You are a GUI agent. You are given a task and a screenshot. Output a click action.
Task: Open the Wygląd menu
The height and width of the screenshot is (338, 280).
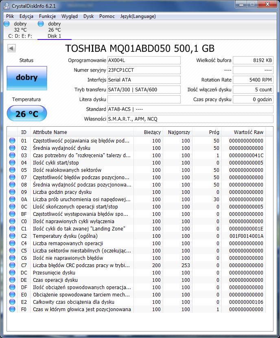click(69, 16)
